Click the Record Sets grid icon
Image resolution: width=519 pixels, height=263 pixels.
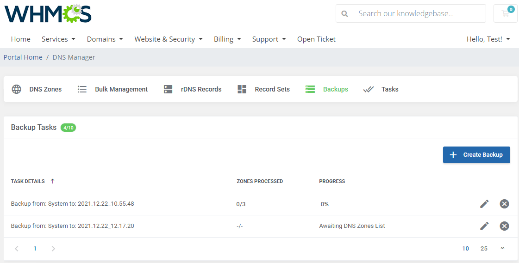[x=242, y=89]
